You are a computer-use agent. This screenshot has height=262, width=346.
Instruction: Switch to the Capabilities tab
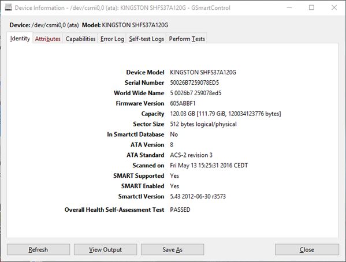coord(80,39)
